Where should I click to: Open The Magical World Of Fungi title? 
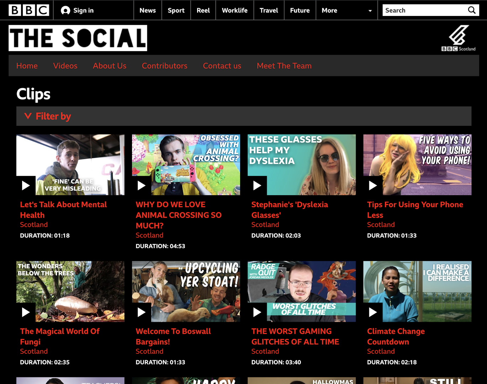pyautogui.click(x=60, y=336)
